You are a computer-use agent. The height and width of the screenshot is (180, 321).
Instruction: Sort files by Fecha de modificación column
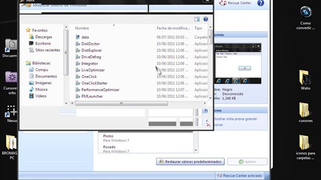click(174, 28)
